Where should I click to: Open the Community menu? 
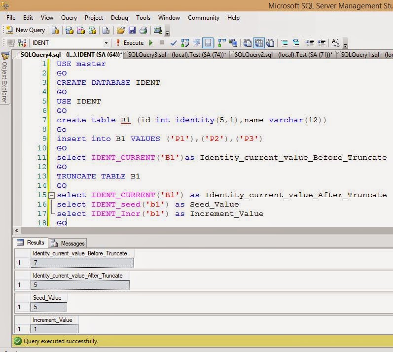[x=204, y=18]
